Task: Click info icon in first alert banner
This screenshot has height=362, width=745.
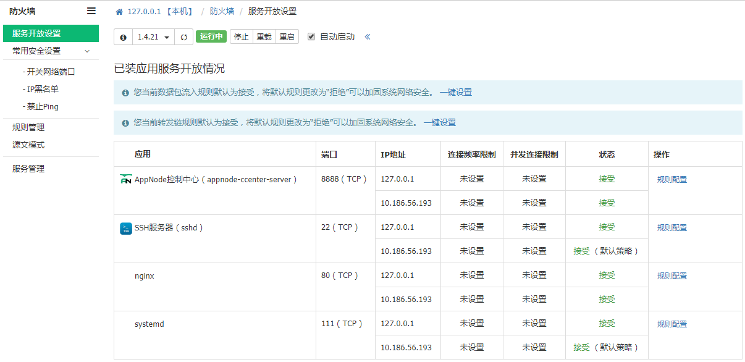Action: pos(125,93)
